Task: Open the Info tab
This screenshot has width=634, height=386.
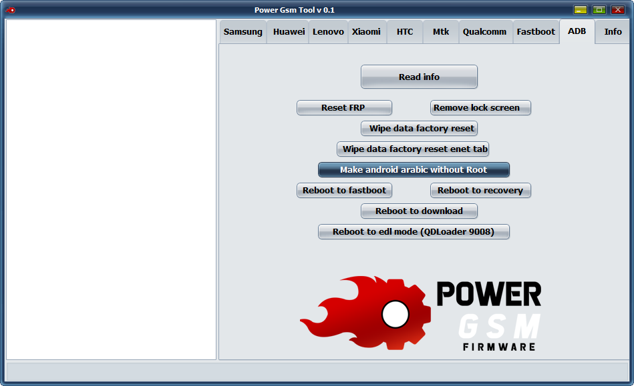Action: click(613, 31)
